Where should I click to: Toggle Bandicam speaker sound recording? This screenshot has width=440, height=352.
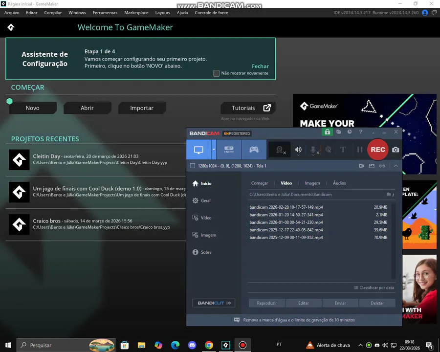[298, 150]
